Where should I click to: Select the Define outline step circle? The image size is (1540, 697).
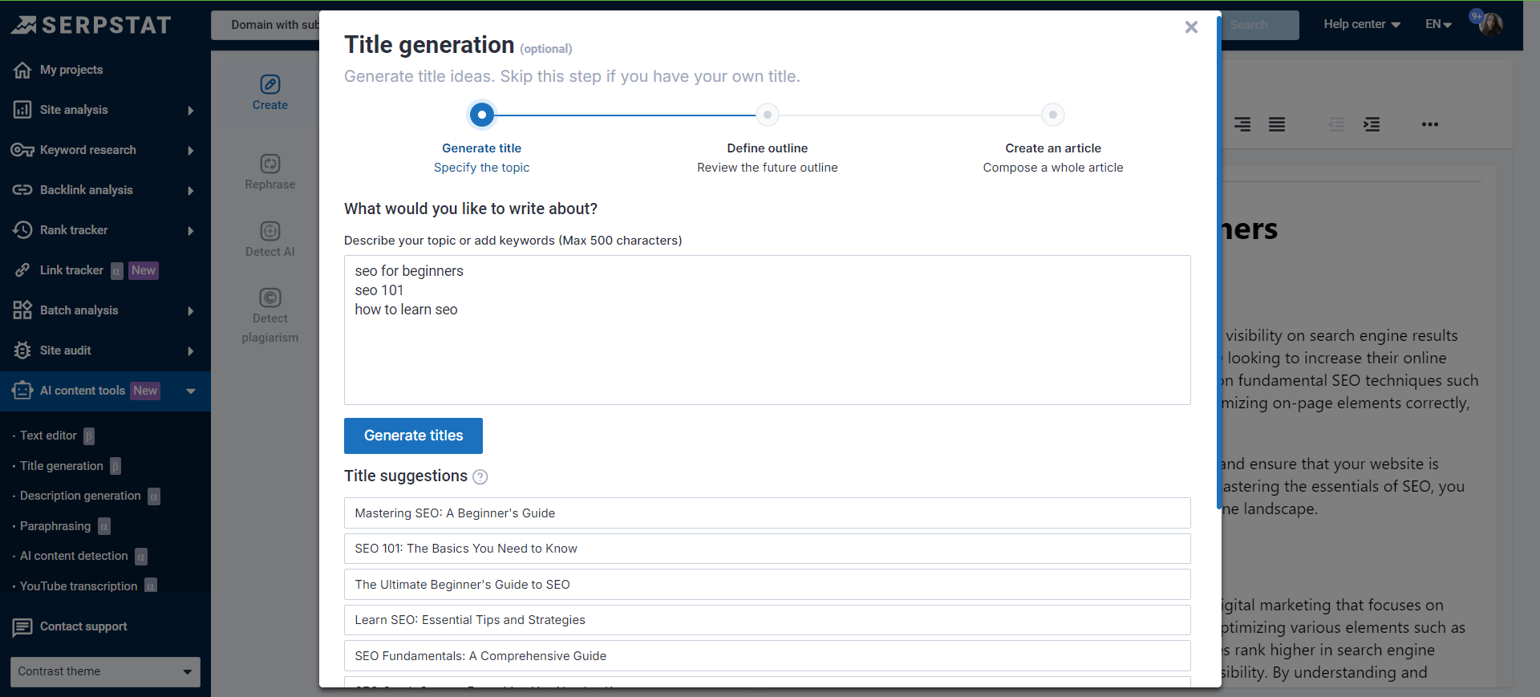(x=768, y=115)
